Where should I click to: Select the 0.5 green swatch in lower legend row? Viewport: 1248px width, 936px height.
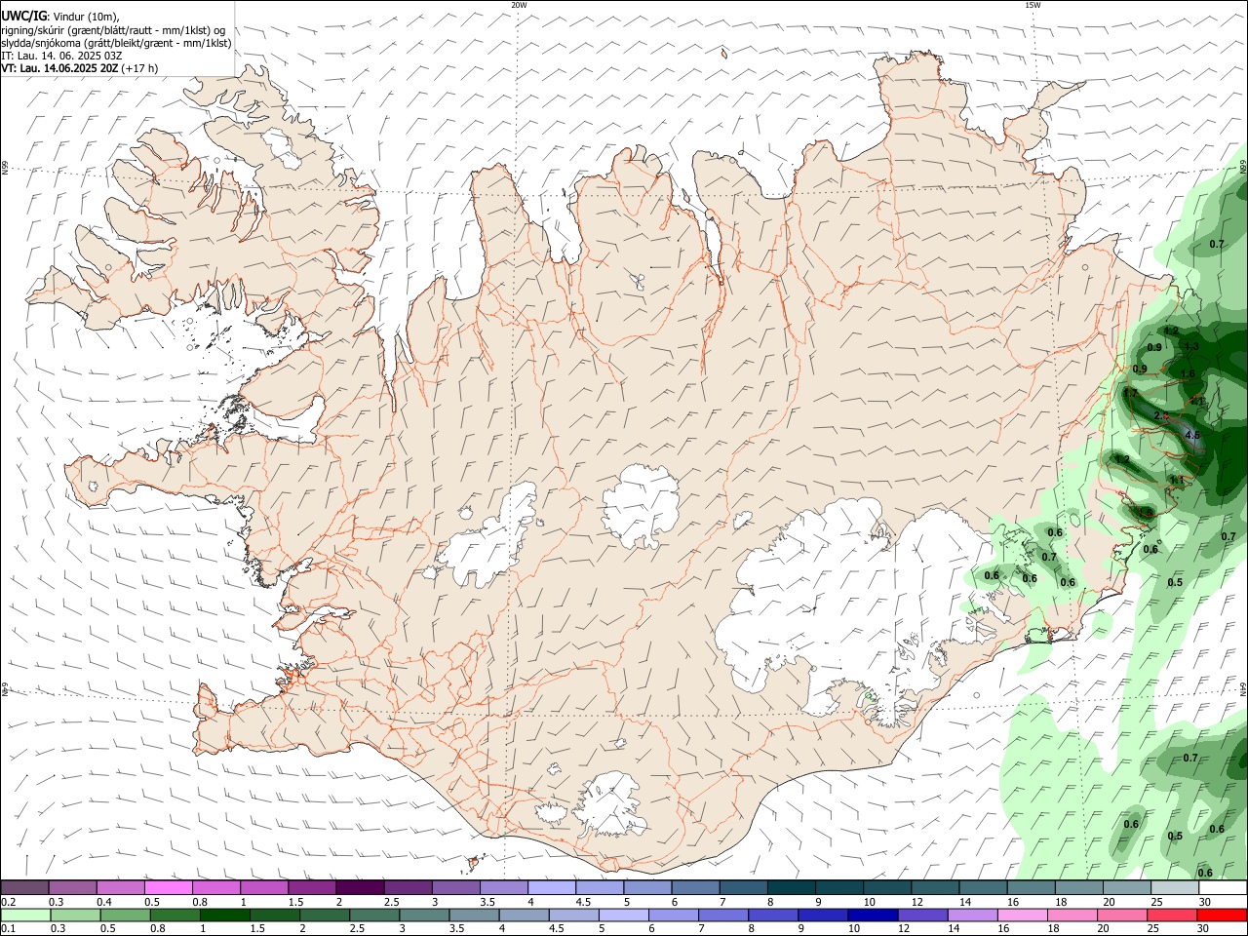tap(128, 915)
